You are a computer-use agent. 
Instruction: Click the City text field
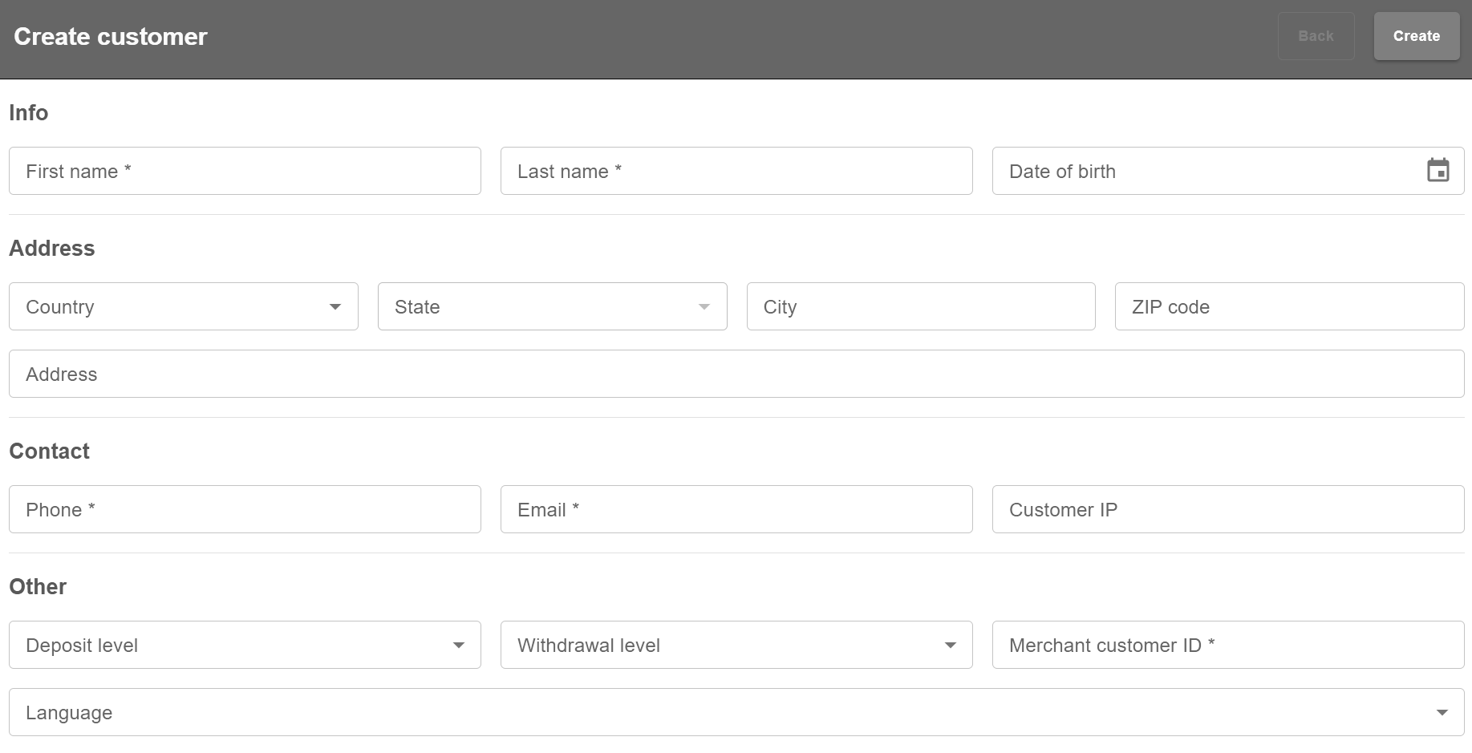(x=921, y=306)
